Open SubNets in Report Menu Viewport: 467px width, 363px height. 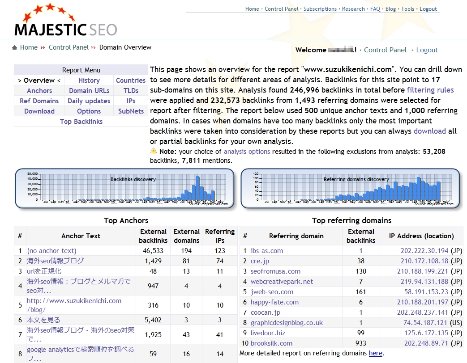point(131,111)
